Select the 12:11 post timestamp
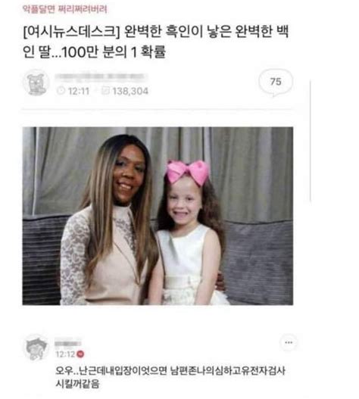 [x=79, y=91]
